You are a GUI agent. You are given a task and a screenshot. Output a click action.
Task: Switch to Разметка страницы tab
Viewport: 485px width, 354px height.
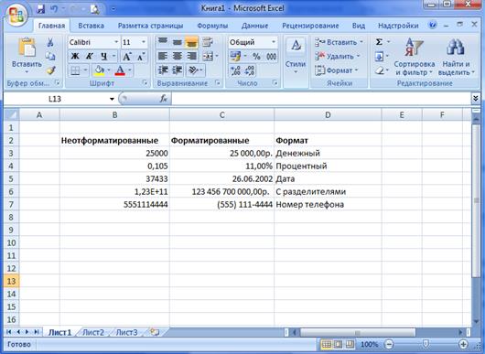(x=150, y=26)
